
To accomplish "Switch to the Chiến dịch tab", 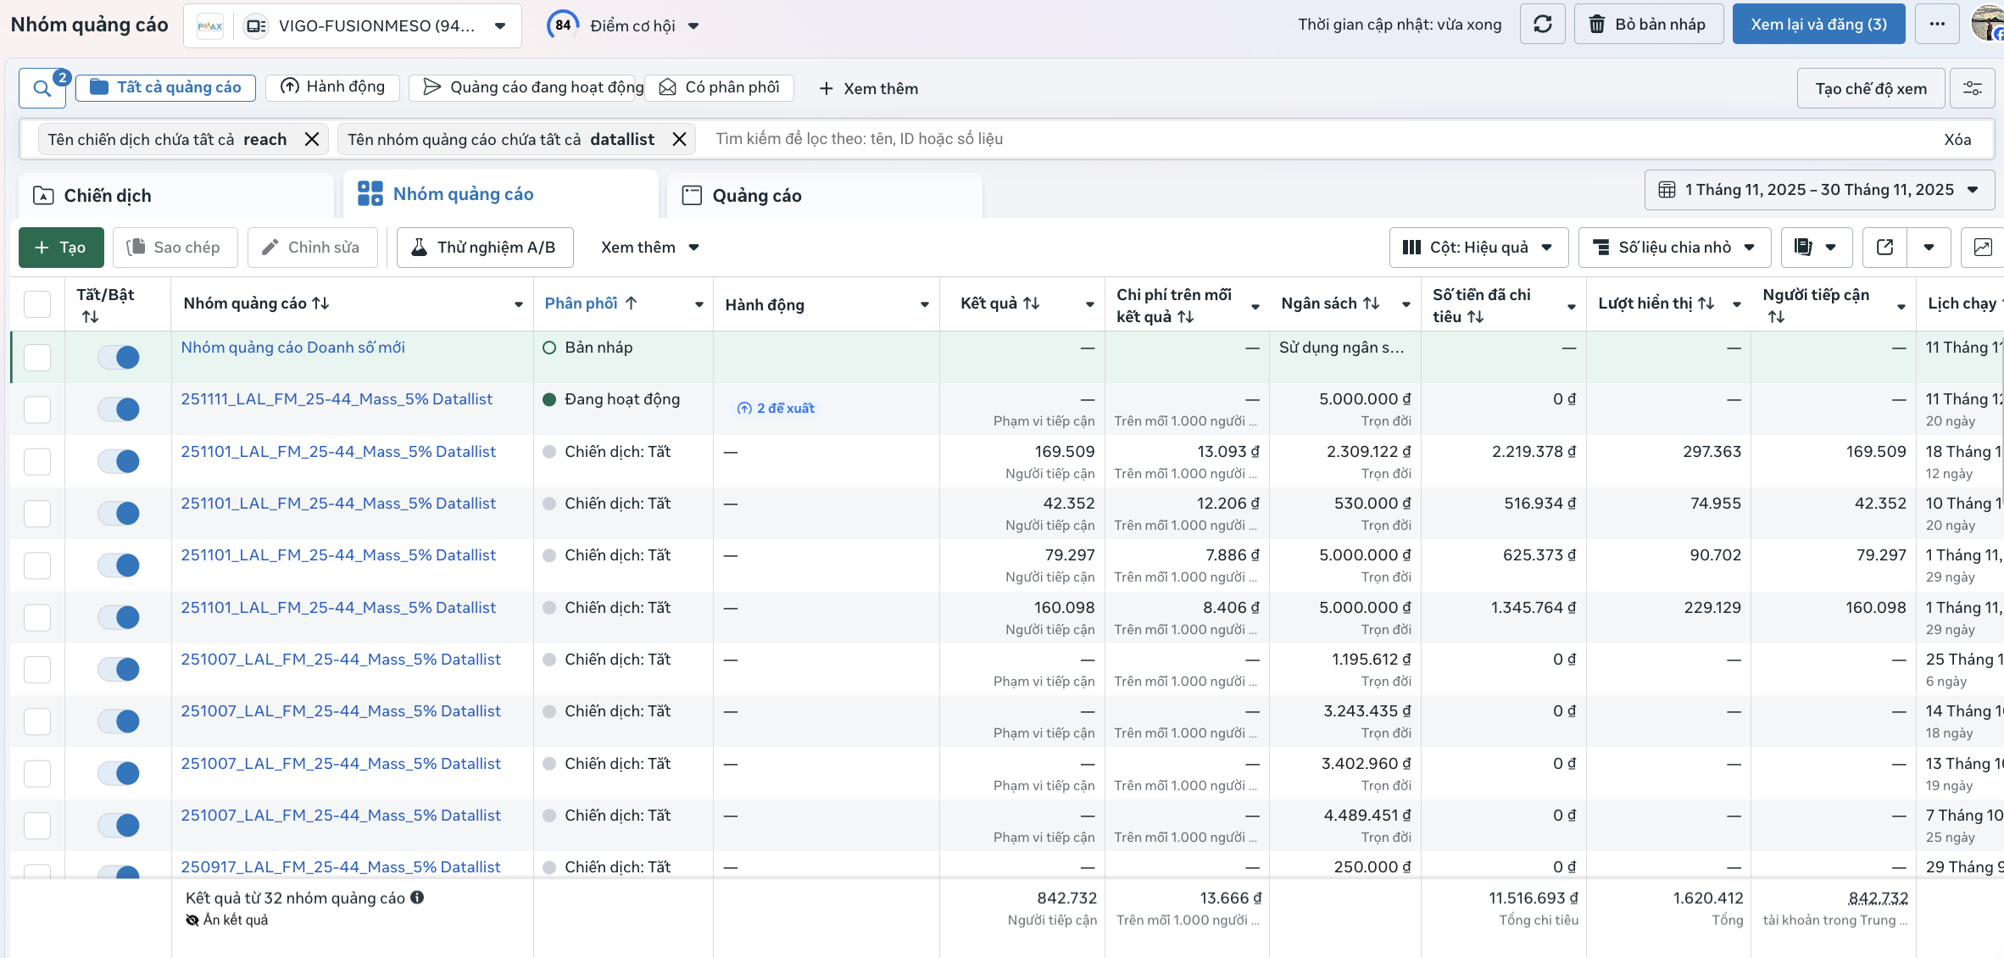I will [x=107, y=196].
